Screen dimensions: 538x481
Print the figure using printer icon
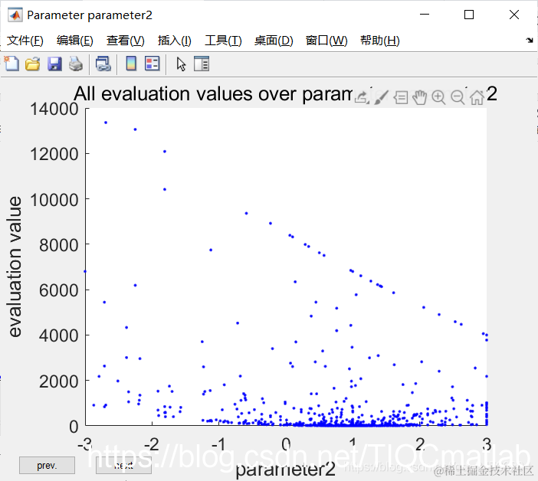pos(76,64)
